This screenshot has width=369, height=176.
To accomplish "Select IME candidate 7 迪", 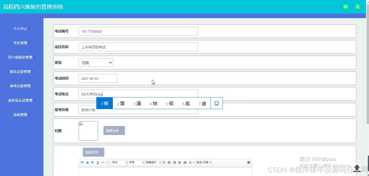I will point(202,103).
